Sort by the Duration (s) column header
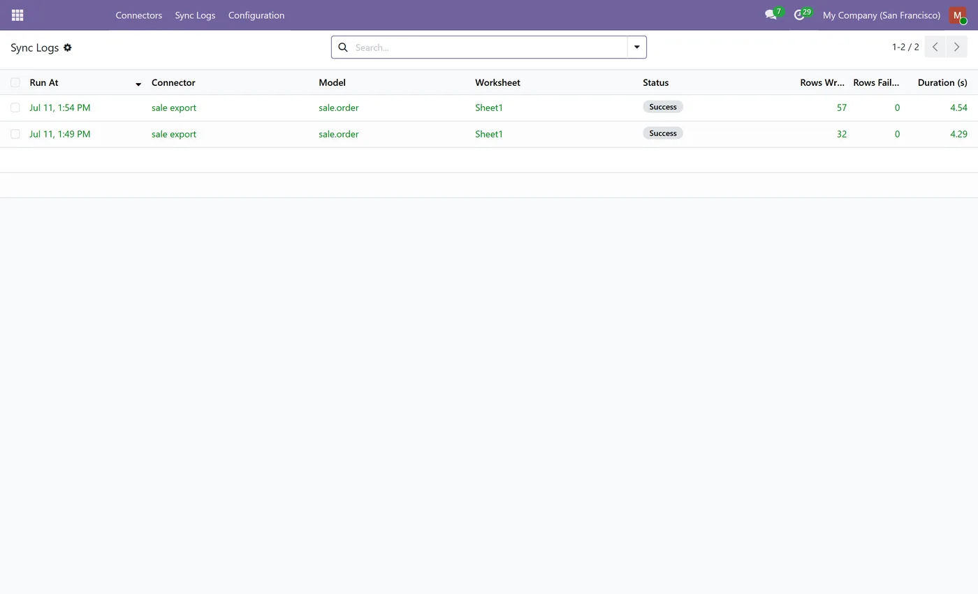 click(x=942, y=82)
